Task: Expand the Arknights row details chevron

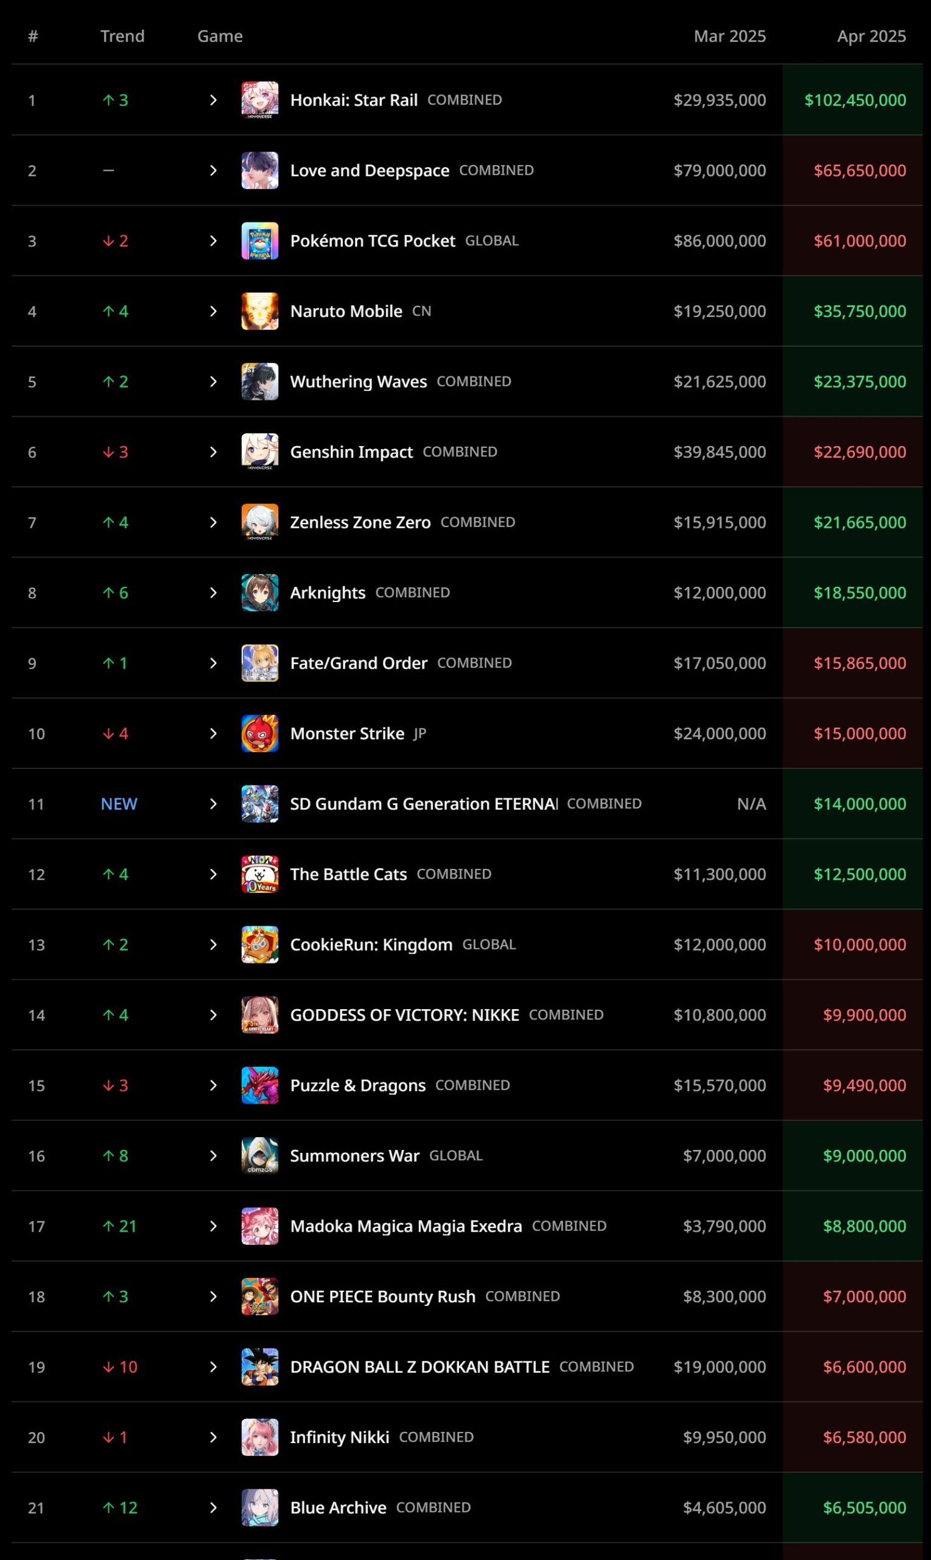Action: click(x=213, y=592)
